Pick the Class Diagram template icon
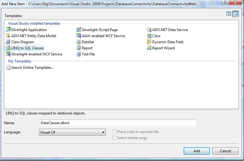Screen dimensions: 244x161 point(8,42)
